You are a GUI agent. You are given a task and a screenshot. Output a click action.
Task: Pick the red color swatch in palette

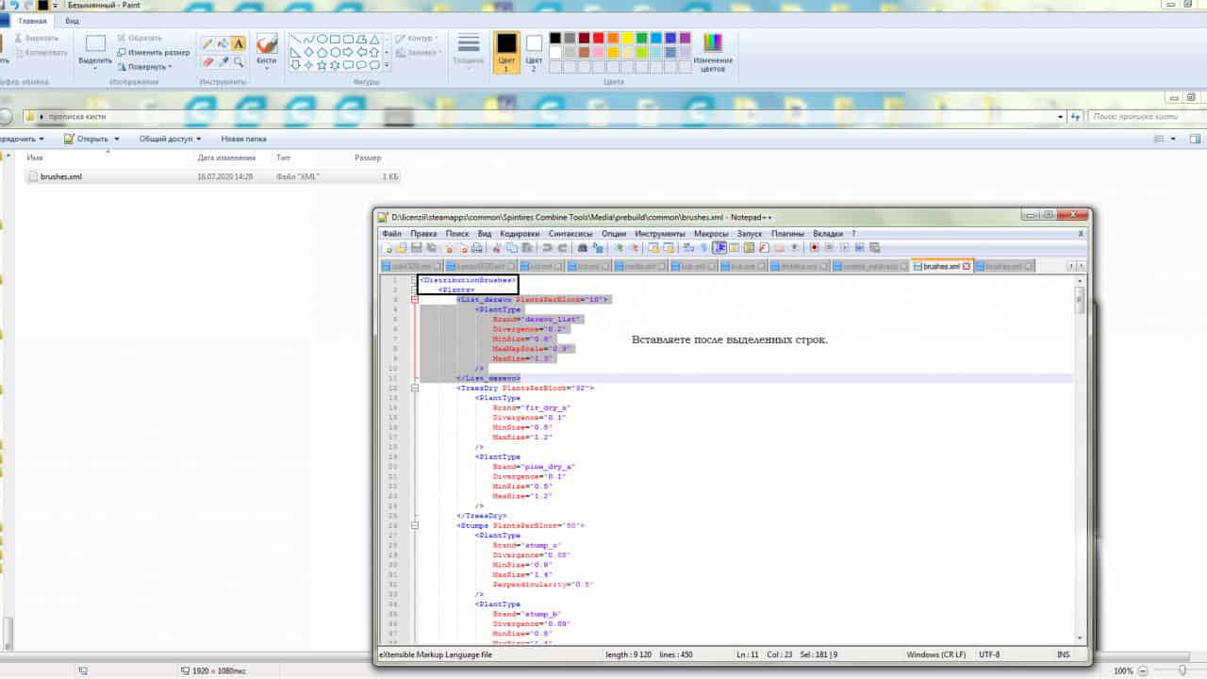coord(598,39)
